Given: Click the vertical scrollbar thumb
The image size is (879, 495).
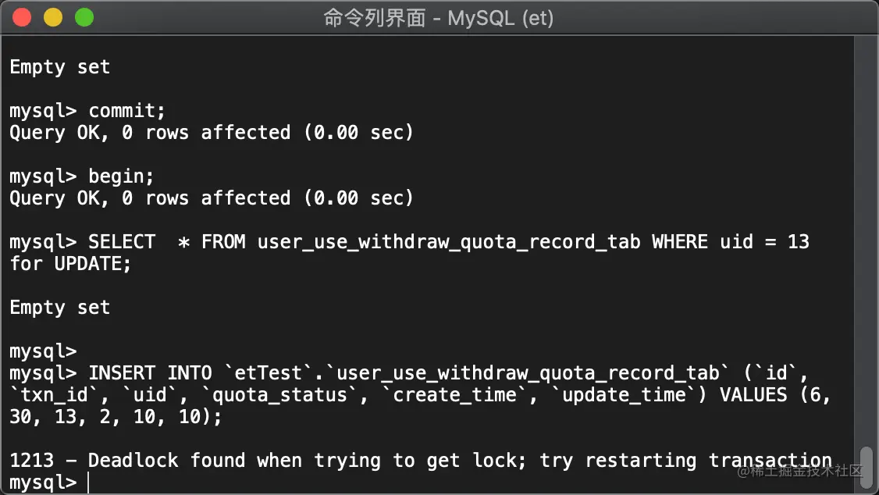Looking at the screenshot, I should click(867, 468).
